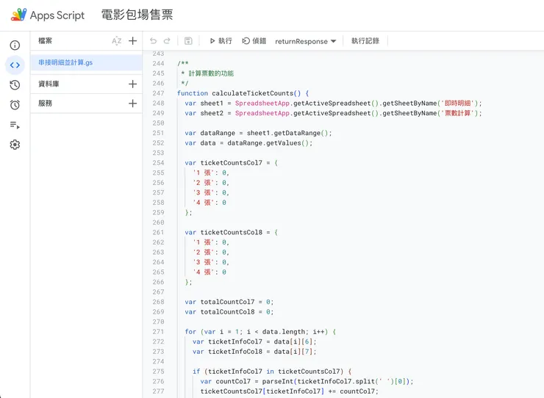Click the if statement on line 275
The width and height of the screenshot is (544, 398).
coord(272,372)
